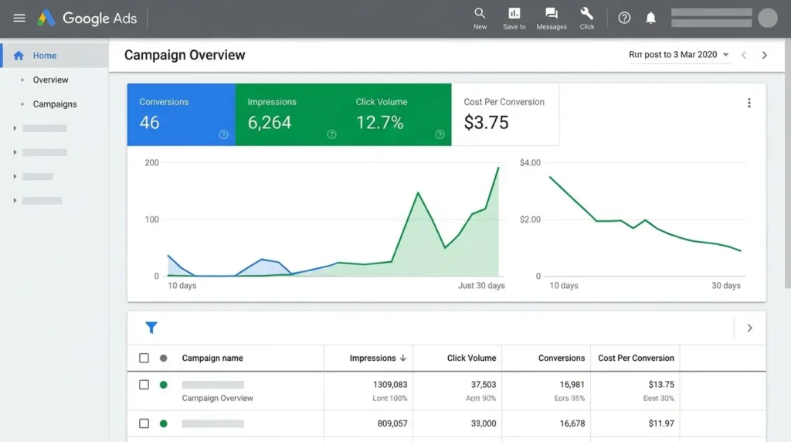The width and height of the screenshot is (791, 442).
Task: Tick checkbox for the 1309,083 impressions row
Action: [144, 385]
